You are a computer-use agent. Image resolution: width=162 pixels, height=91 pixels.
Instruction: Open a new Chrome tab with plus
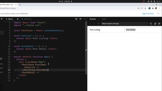point(20,5)
